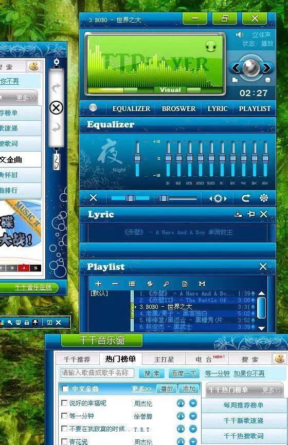Viewport: 288px width, 445px height.
Task: Click the green headphone icon in visualizer
Action: click(x=210, y=46)
